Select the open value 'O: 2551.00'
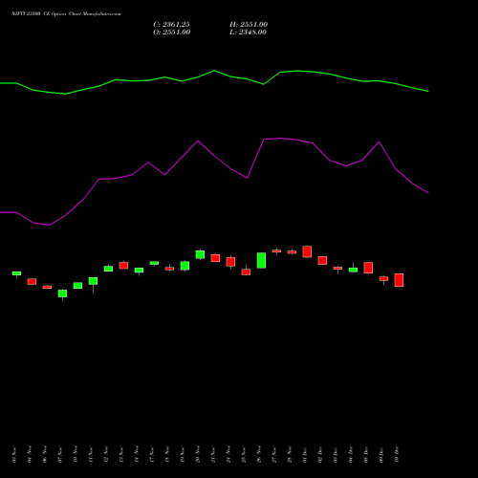Image resolution: width=478 pixels, height=478 pixels. pyautogui.click(x=172, y=33)
